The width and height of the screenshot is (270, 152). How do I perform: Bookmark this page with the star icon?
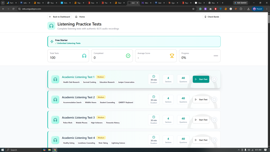click(193, 9)
